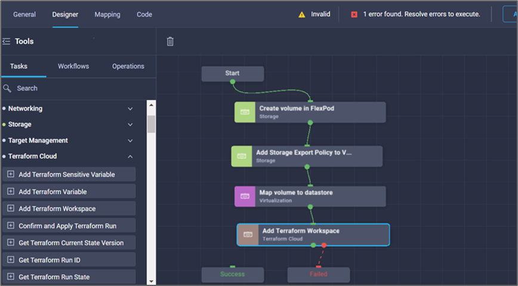This screenshot has height=286, width=518.
Task: Select the Map volume to datastore node
Action: point(310,196)
